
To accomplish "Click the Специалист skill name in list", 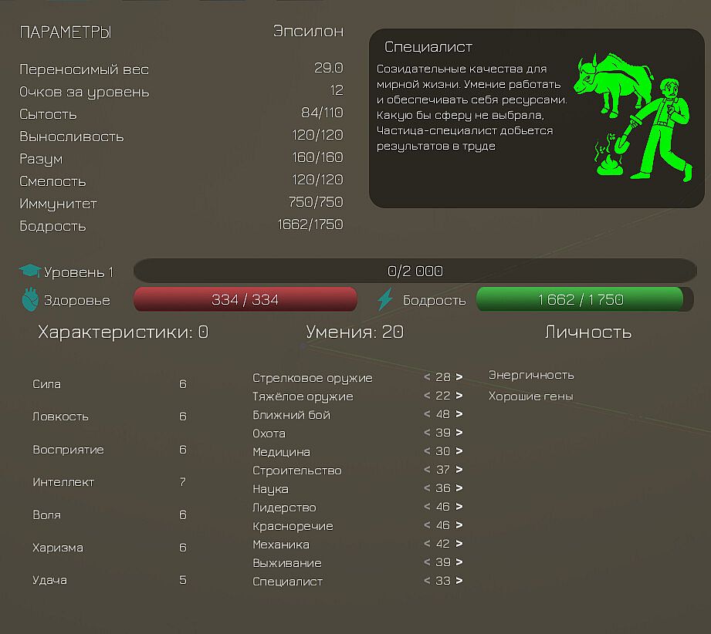I will pyautogui.click(x=287, y=582).
